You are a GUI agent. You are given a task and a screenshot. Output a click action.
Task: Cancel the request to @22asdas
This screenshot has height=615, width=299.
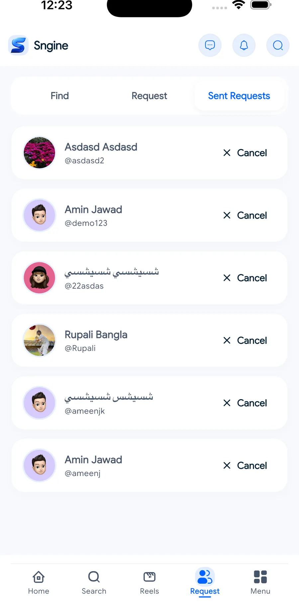click(x=245, y=278)
